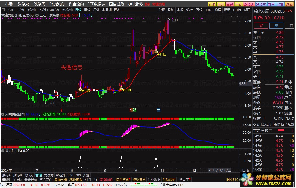Open the 扫雷宝 tab

(185, 179)
